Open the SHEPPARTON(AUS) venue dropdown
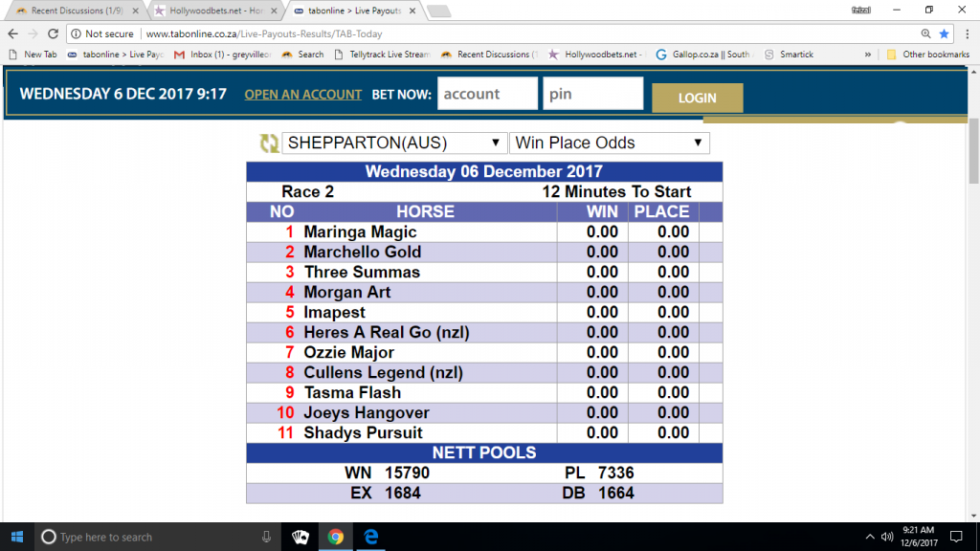 click(393, 143)
